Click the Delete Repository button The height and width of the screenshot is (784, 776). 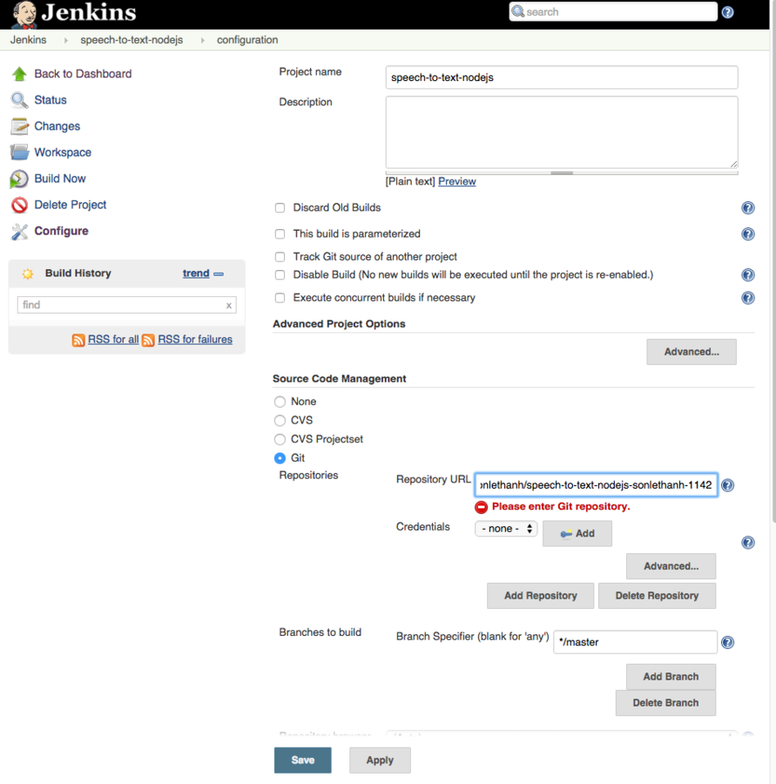click(657, 596)
